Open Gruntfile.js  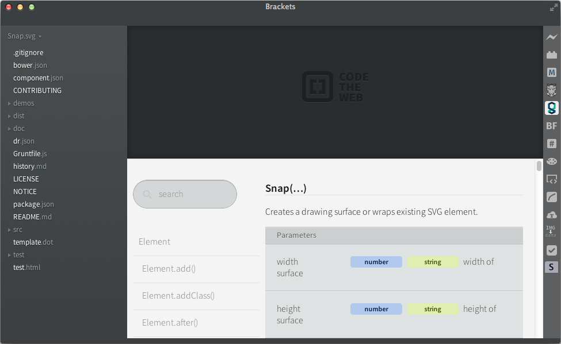pos(30,153)
